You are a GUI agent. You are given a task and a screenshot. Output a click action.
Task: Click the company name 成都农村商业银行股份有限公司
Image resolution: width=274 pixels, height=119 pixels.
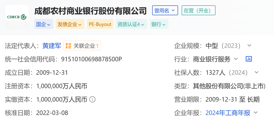coord(91,11)
